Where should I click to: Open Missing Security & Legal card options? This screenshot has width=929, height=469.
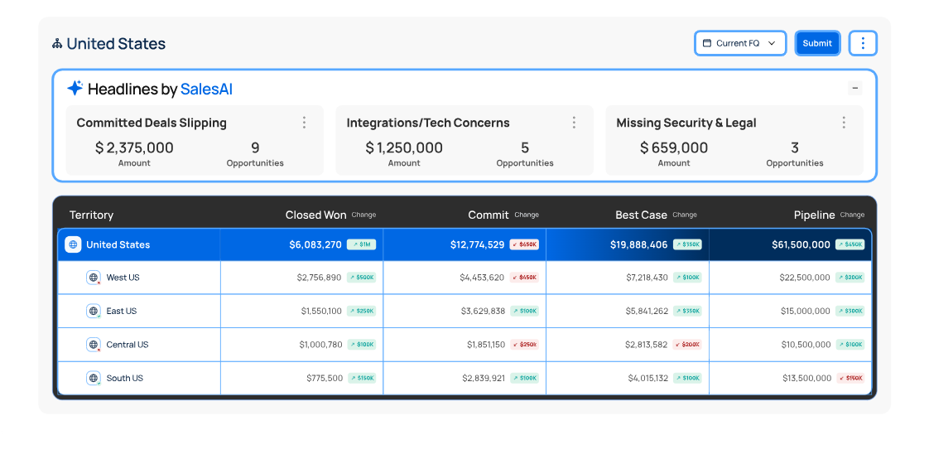click(844, 122)
